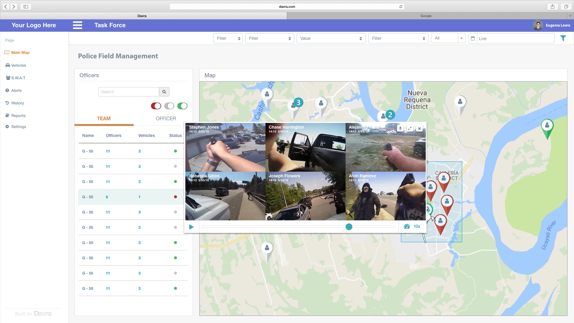Image resolution: width=574 pixels, height=323 pixels.
Task: Expand the video popup to fullscreen
Action: [x=410, y=128]
